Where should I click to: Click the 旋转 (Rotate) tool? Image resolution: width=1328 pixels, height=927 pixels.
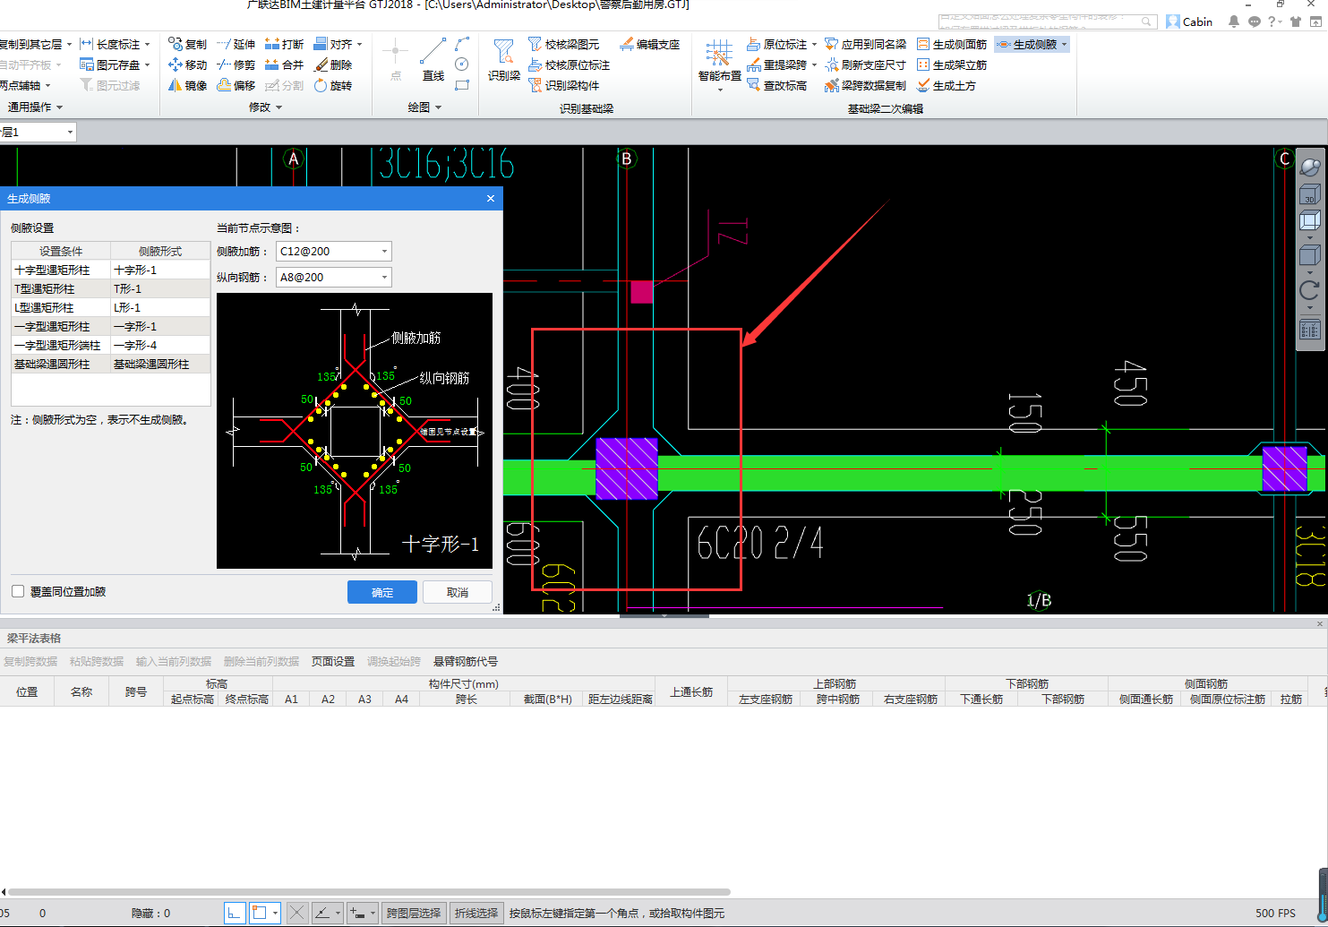(x=333, y=85)
